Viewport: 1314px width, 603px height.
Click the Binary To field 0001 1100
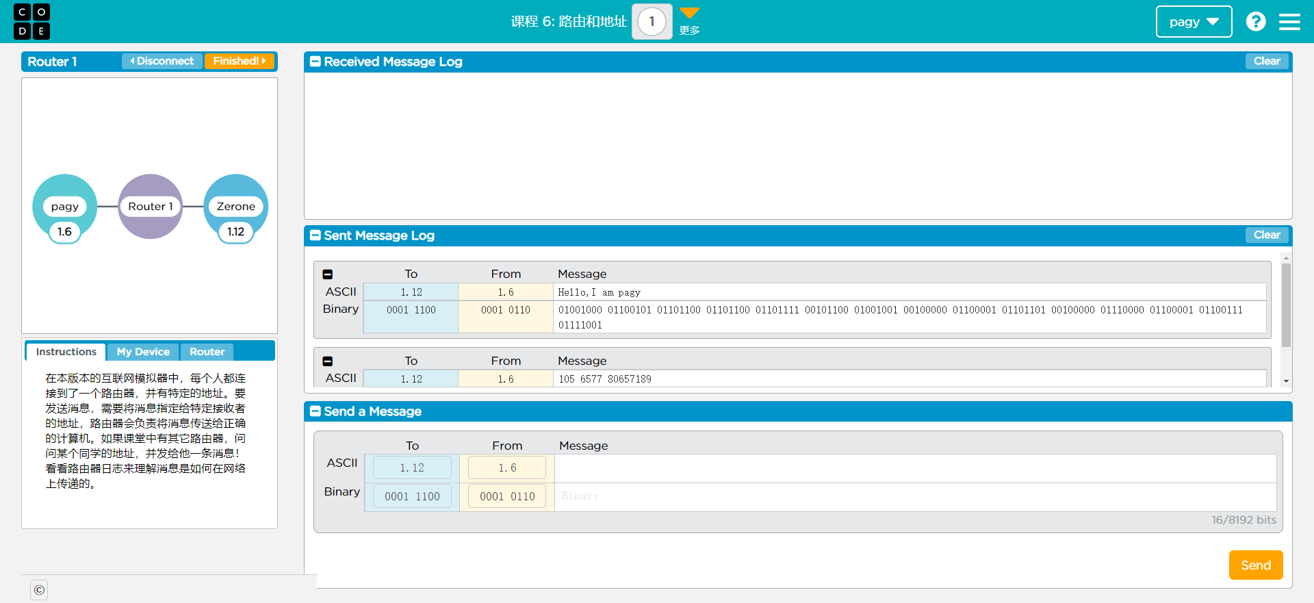click(412, 496)
